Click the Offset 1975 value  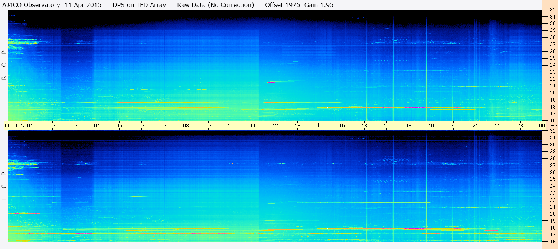click(283, 5)
